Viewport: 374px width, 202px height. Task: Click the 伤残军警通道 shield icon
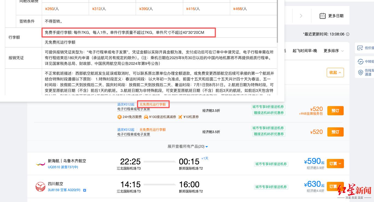click(x=360, y=72)
